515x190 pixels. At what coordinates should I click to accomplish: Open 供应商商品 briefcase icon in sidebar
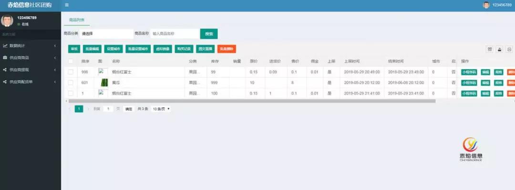(5, 58)
